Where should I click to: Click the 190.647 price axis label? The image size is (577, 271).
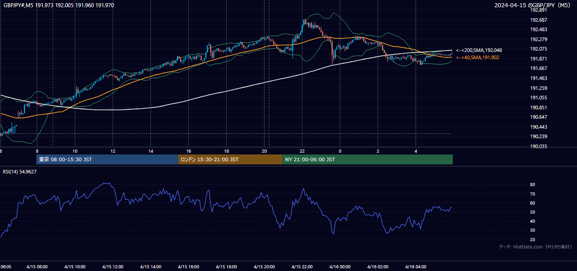(539, 117)
